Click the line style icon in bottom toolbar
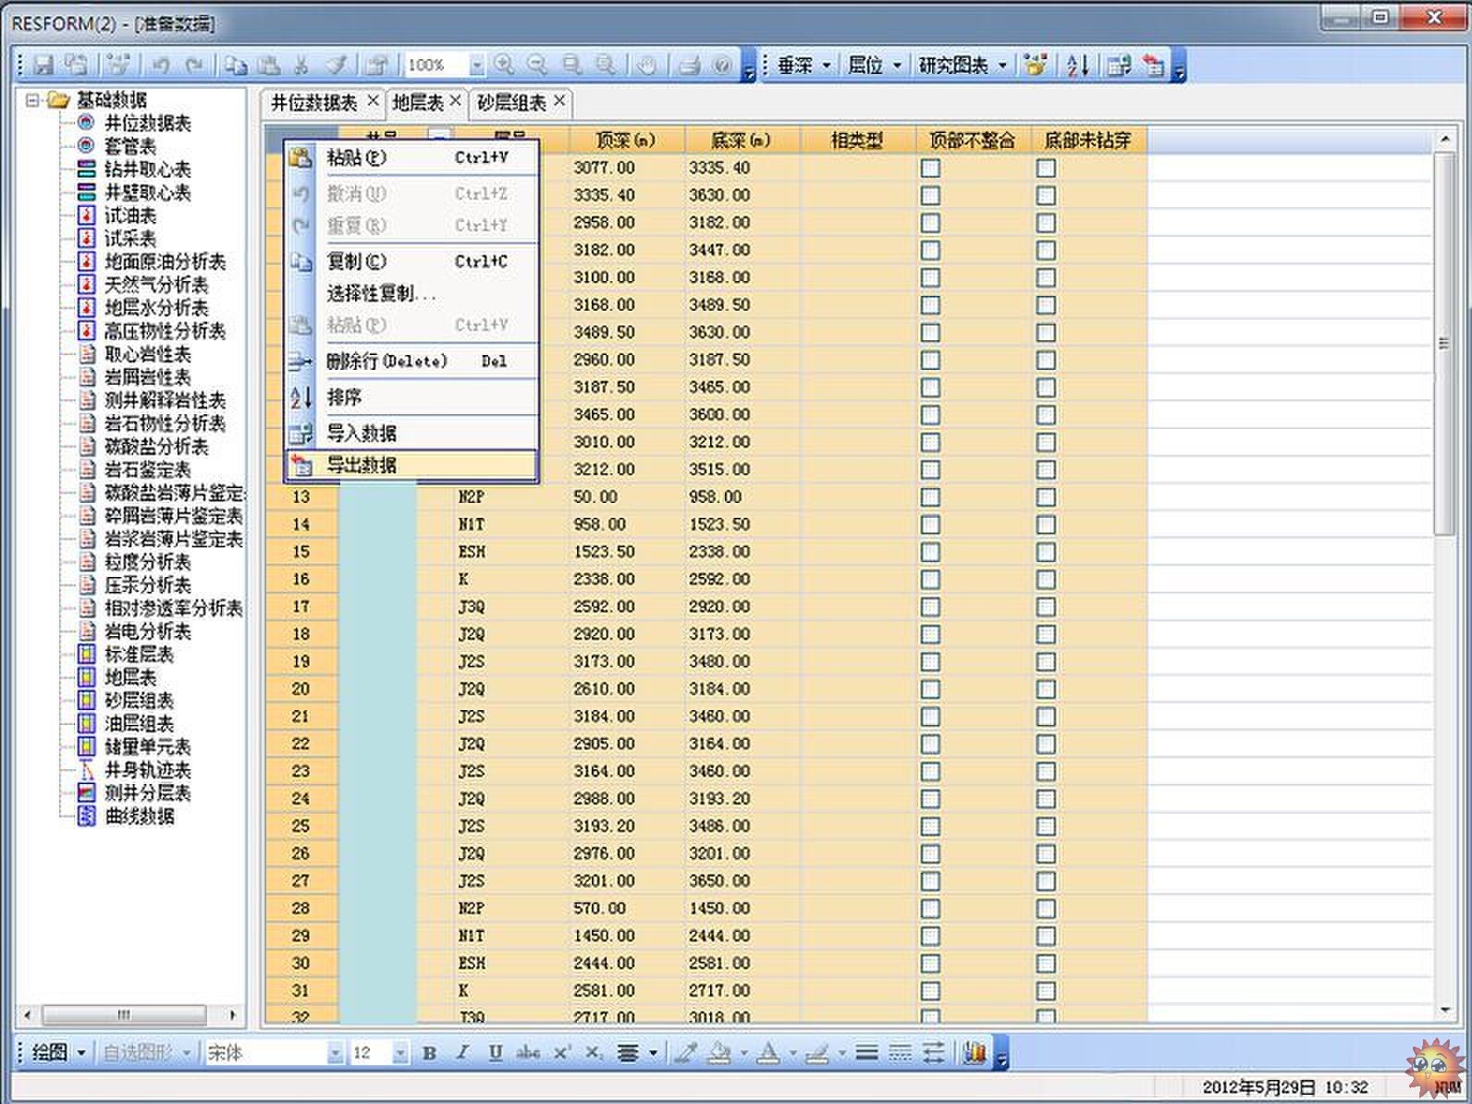 866,1052
